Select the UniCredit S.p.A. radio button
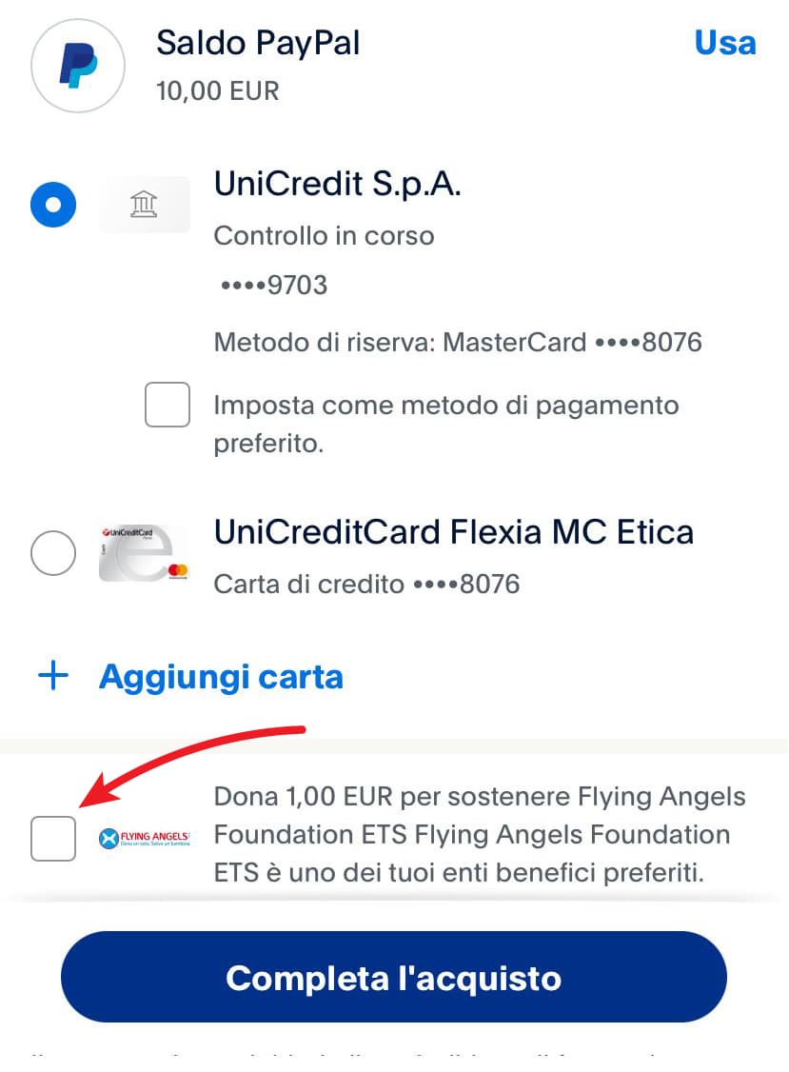 pos(53,205)
